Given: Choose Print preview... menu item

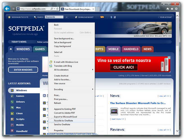Looking at the screenshot, I should pos(72,99).
